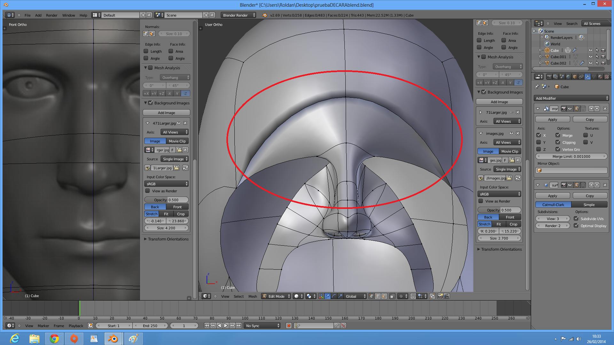The image size is (614, 345).
Task: Uncheck the mirror Clipping option
Action: pos(558,142)
